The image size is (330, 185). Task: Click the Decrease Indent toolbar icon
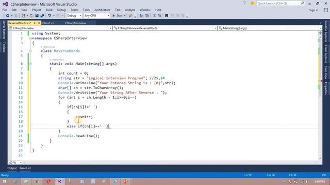(154, 16)
